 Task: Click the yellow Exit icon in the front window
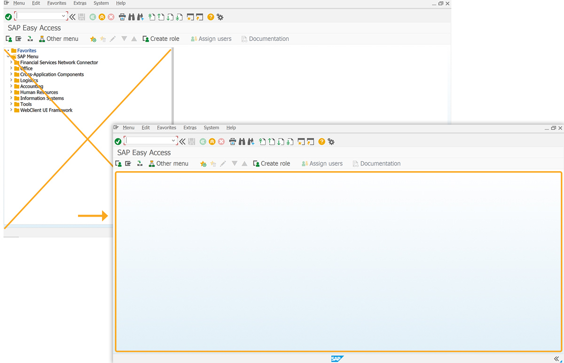click(212, 141)
